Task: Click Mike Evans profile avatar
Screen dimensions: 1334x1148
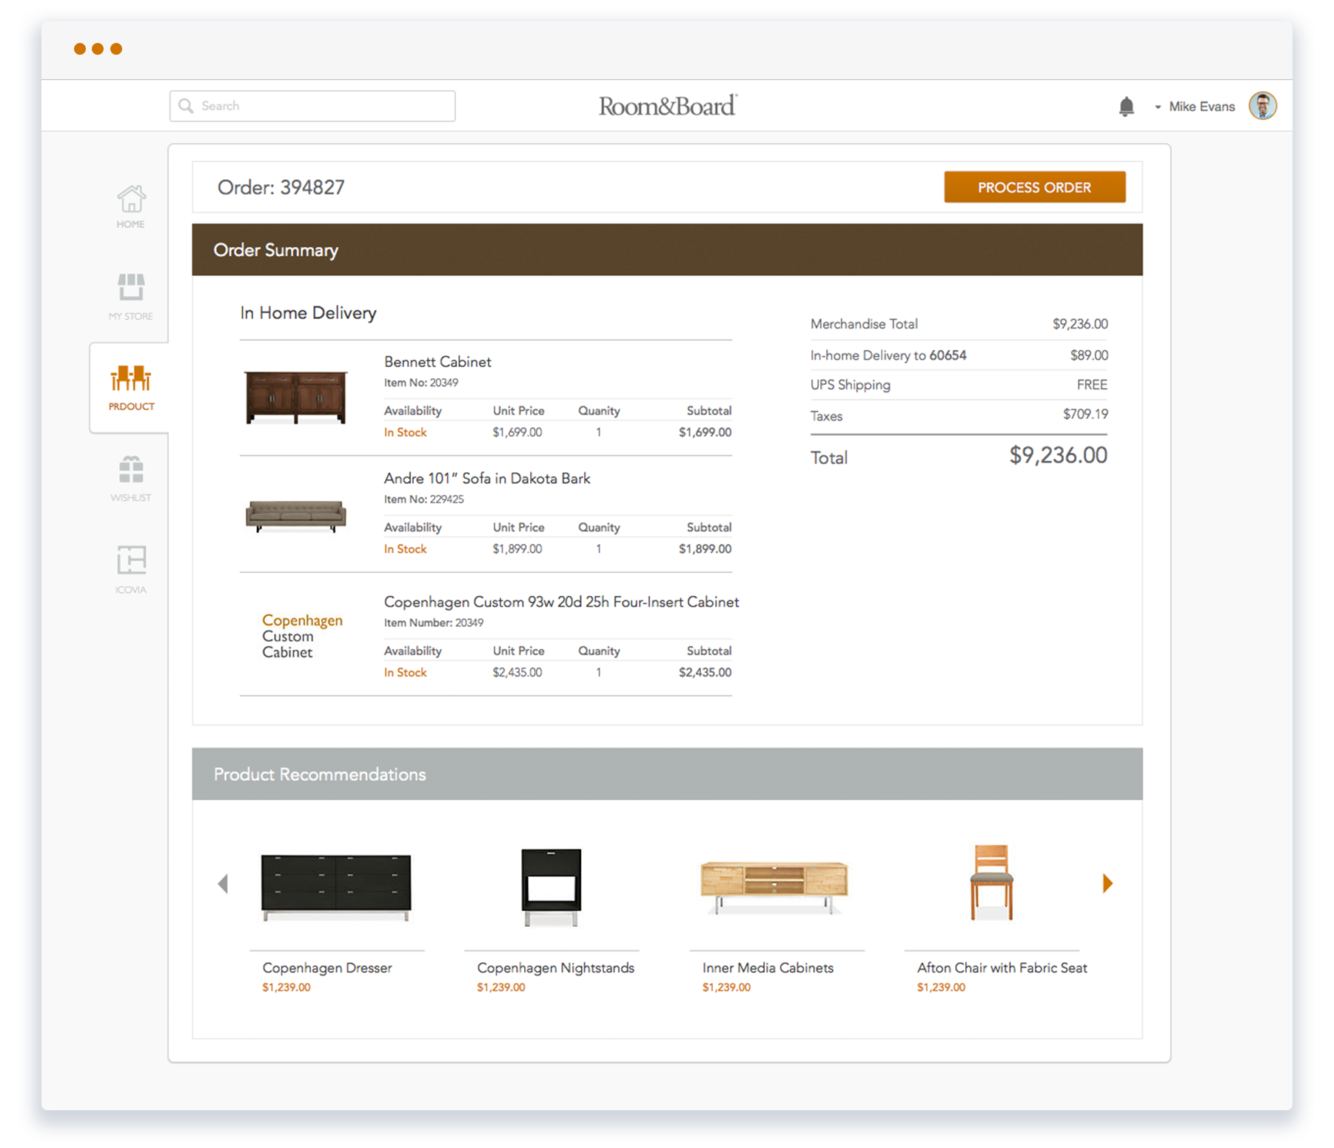Action: click(1262, 106)
